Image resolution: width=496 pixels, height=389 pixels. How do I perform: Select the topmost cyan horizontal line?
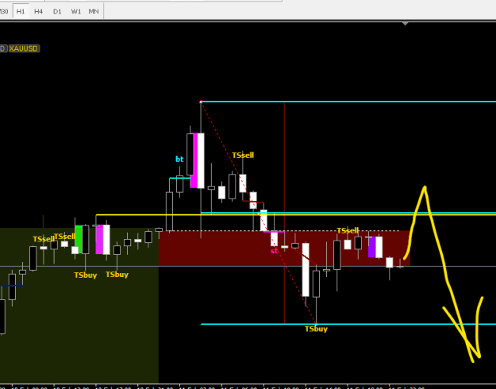[x=348, y=102]
